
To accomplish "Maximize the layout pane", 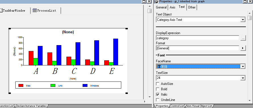I will (144, 1).
